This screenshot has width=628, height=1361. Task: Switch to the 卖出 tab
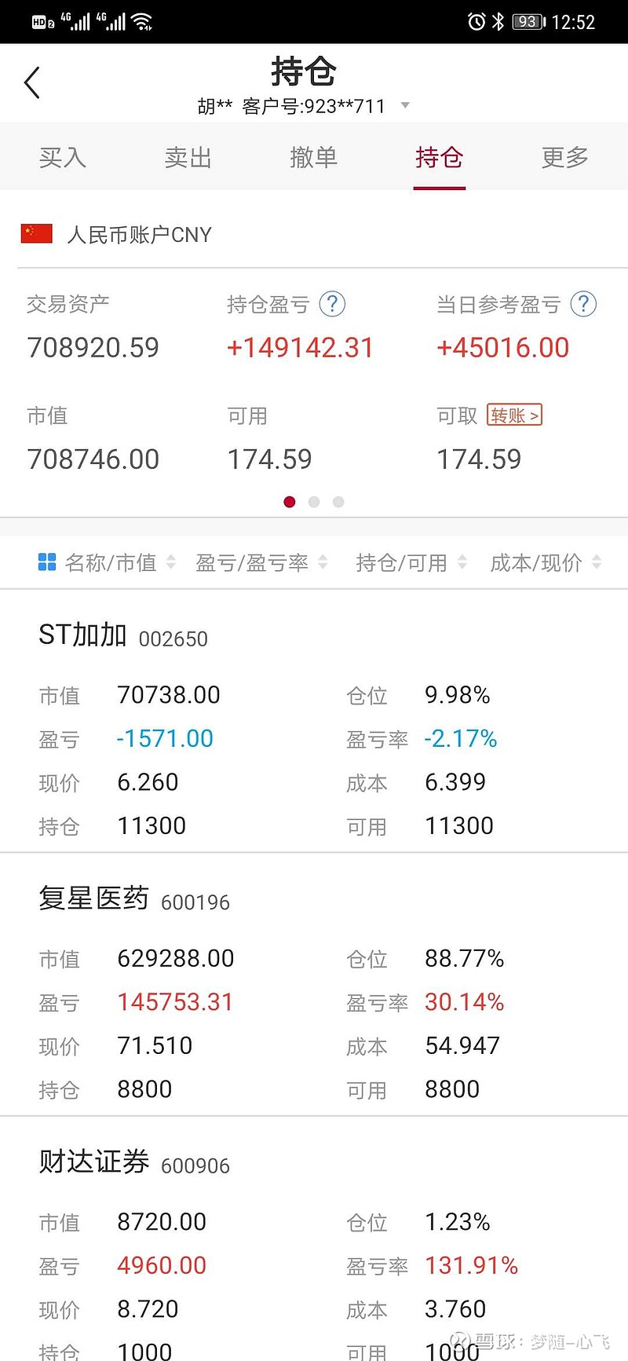[188, 156]
